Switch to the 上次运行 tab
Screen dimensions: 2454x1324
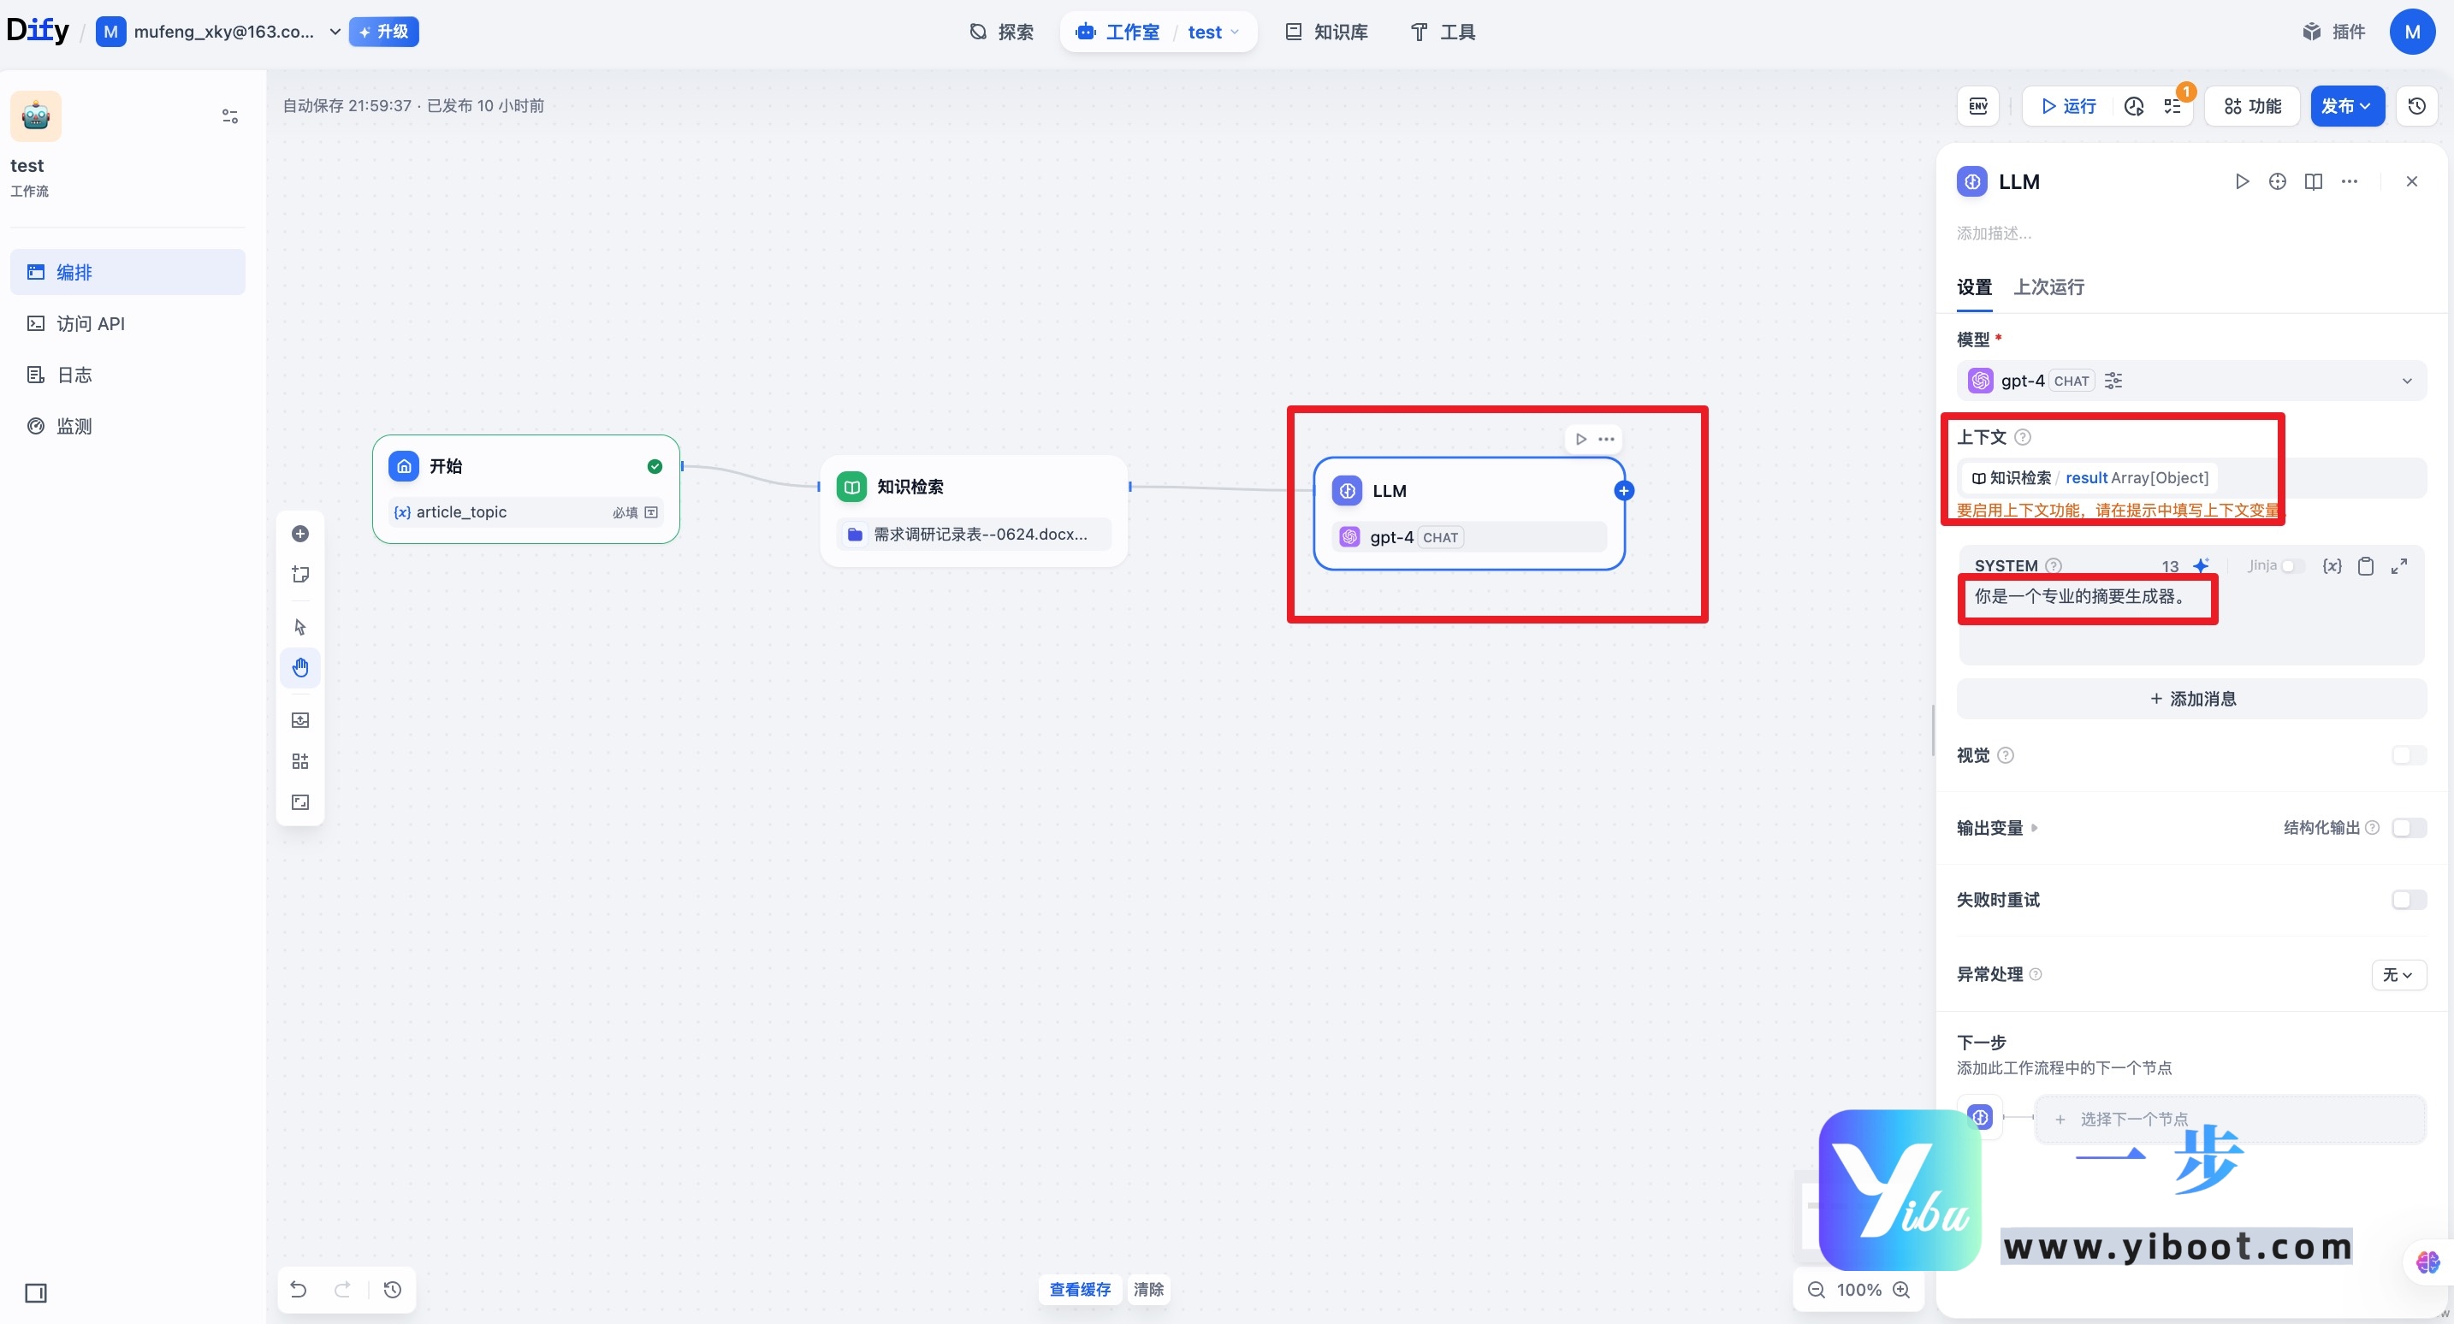(x=2048, y=286)
